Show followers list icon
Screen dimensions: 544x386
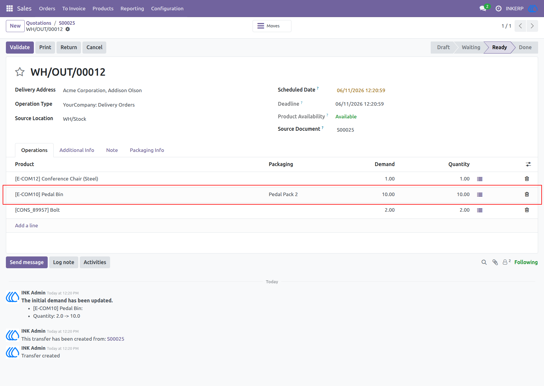click(x=506, y=262)
